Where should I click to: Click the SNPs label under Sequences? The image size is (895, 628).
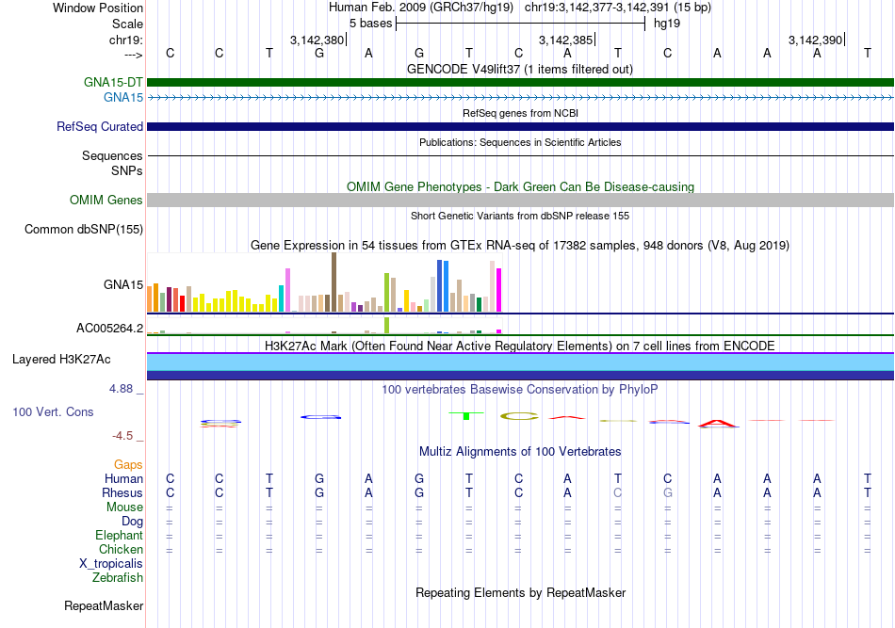(x=127, y=170)
